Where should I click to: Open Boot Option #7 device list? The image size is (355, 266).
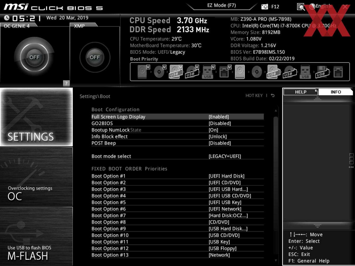pos(177,215)
